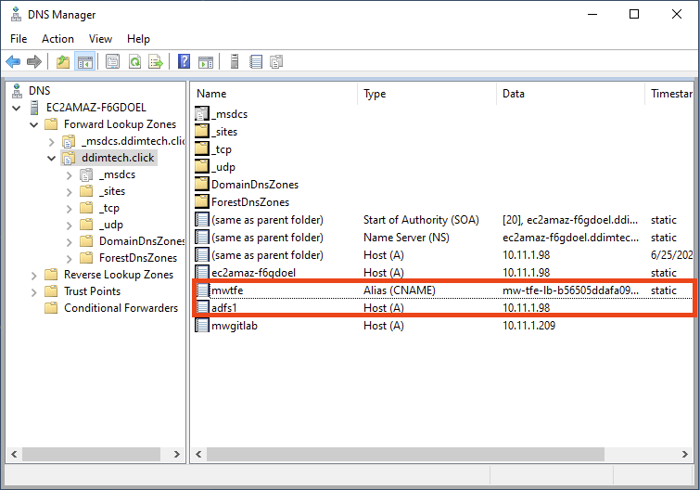Click the record list horizontal scrollbar thumb
This screenshot has height=490, width=700.
click(405, 454)
